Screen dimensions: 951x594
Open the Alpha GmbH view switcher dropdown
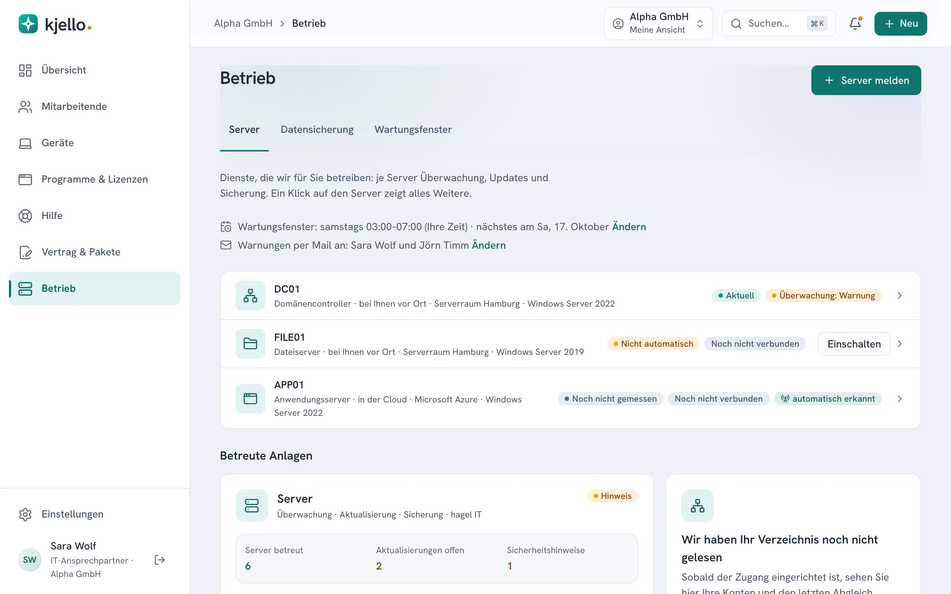(x=659, y=23)
